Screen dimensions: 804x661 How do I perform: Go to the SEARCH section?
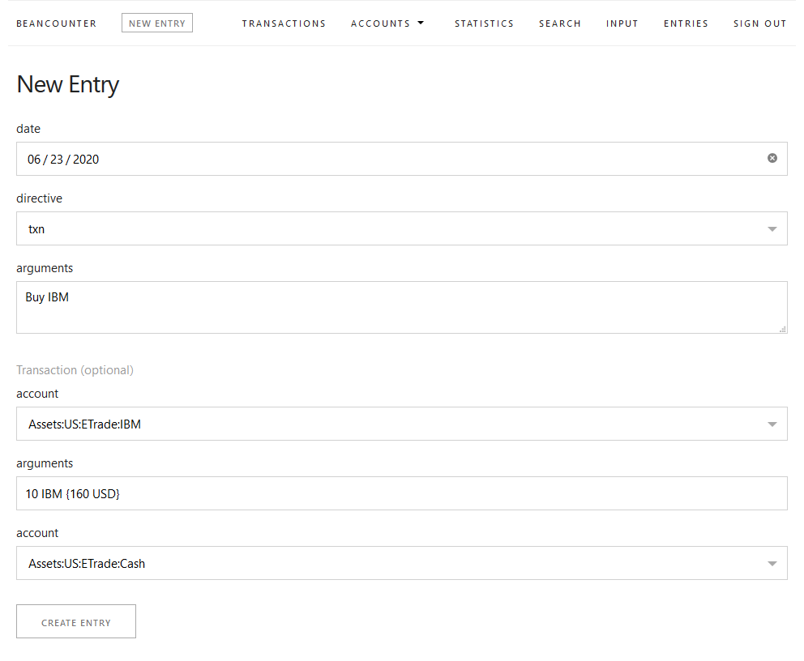(559, 23)
